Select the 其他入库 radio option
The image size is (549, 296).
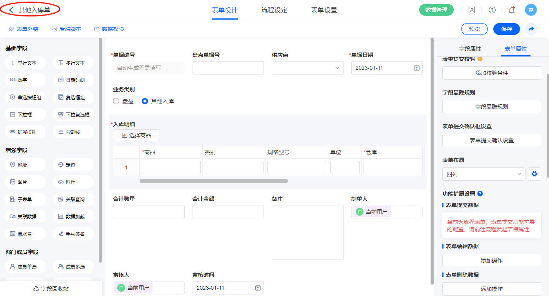(145, 101)
